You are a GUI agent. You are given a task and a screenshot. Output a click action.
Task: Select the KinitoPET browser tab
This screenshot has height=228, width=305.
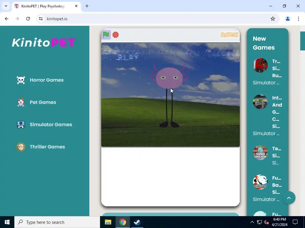[x=47, y=6]
